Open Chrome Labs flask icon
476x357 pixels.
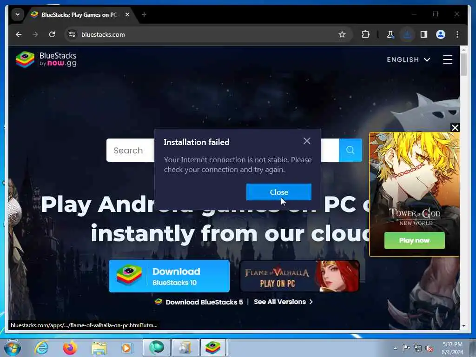390,34
